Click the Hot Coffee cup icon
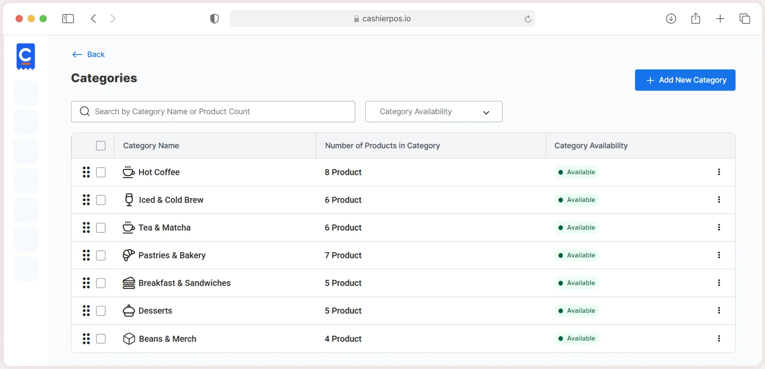This screenshot has width=765, height=369. point(128,172)
